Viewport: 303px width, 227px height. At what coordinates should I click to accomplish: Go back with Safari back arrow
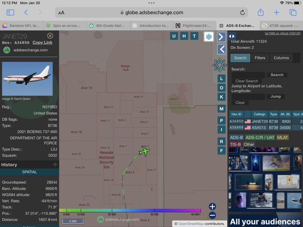pos(26,12)
